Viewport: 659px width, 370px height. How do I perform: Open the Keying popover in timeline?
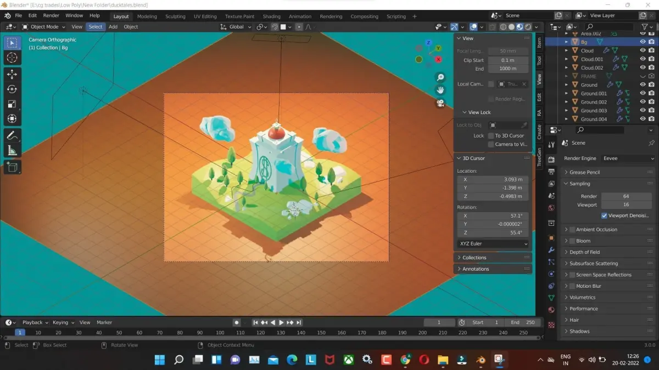63,322
